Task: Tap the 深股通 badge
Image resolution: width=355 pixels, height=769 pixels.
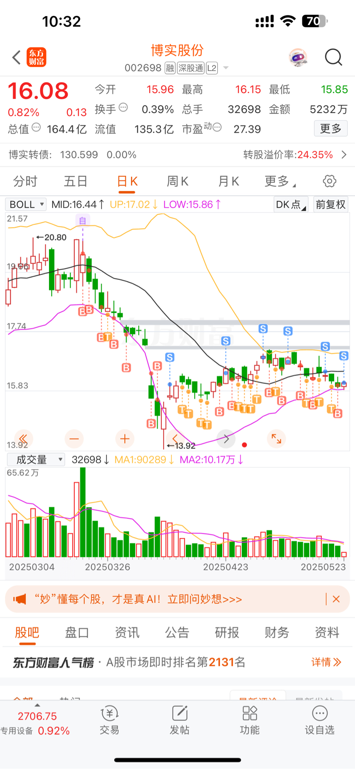Action: click(x=191, y=68)
